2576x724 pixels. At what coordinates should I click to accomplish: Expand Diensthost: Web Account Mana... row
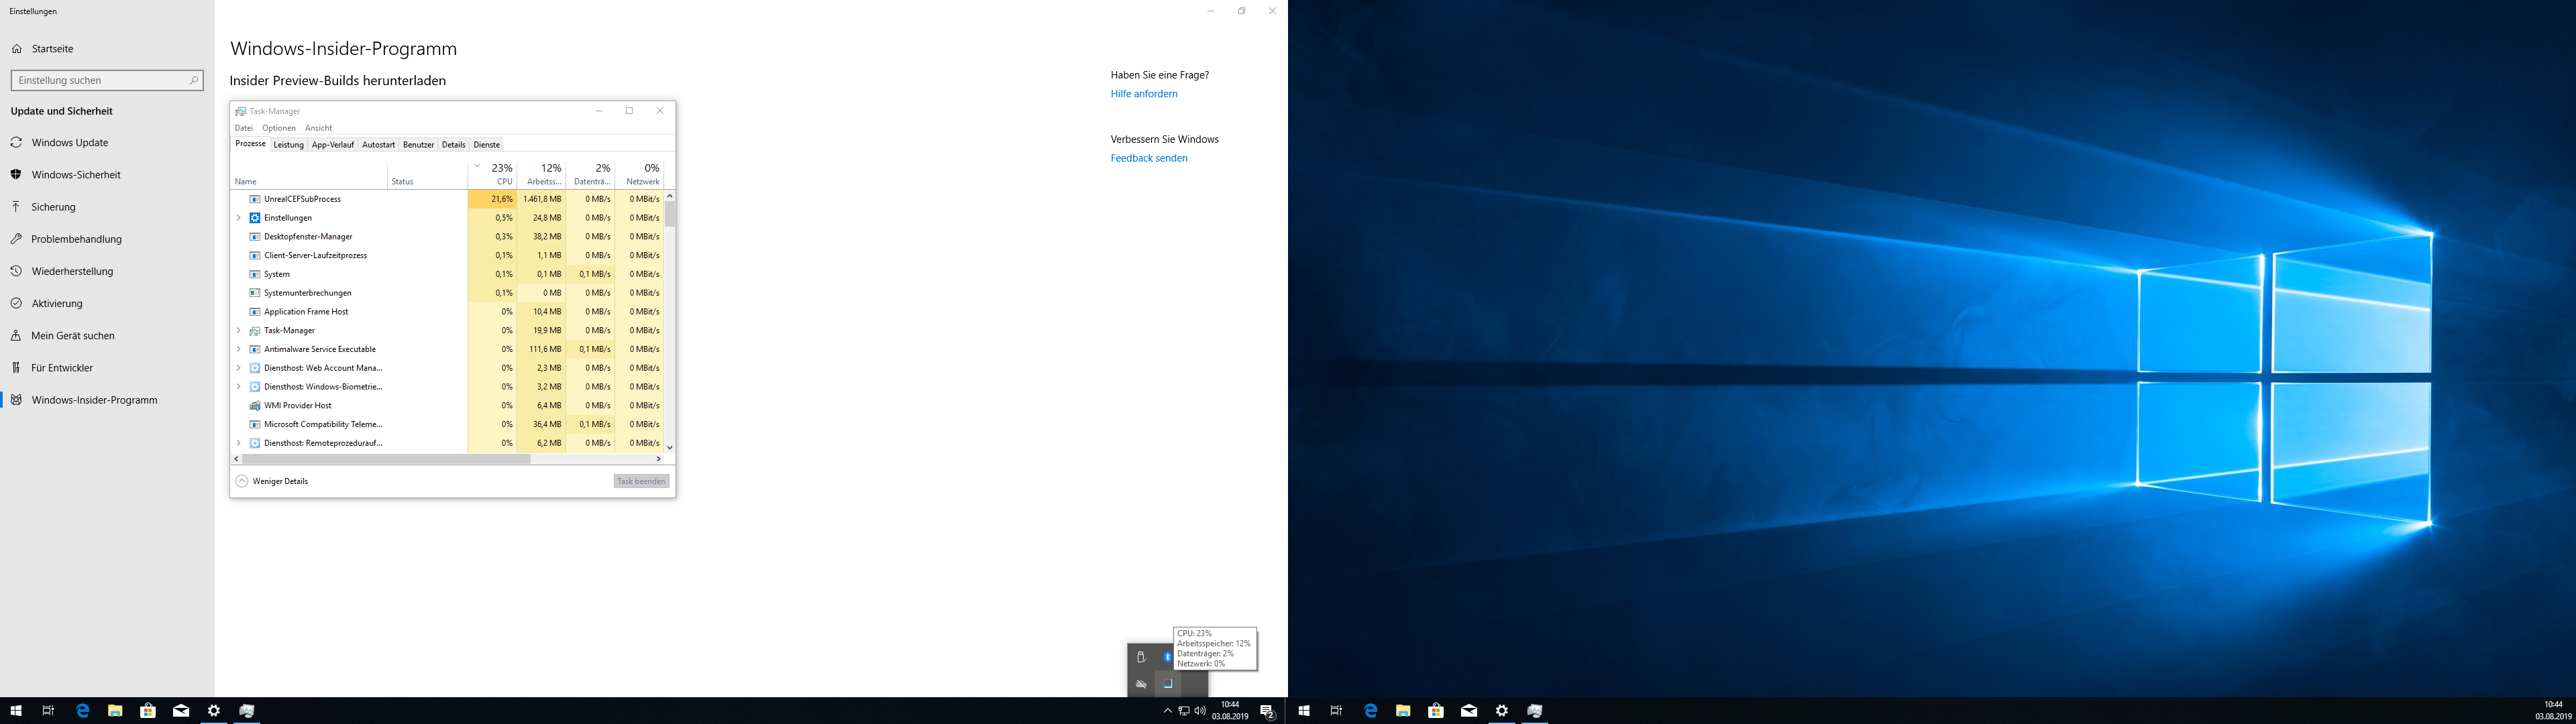click(x=238, y=368)
